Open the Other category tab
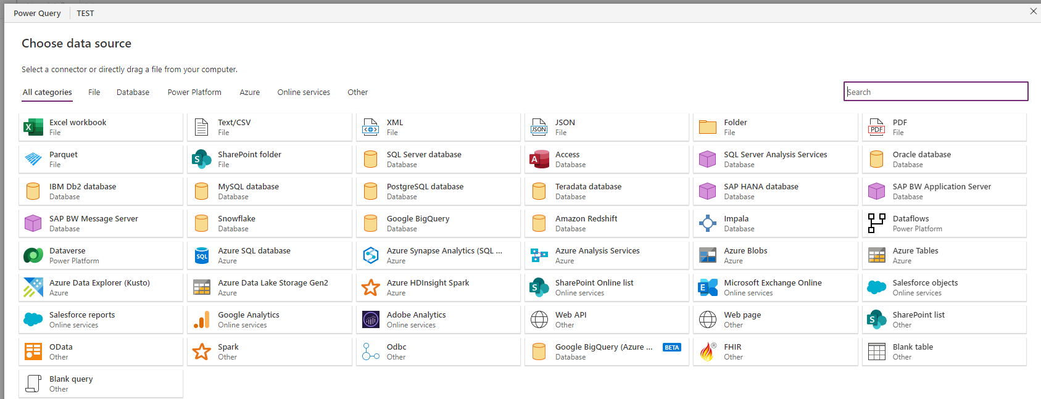The image size is (1041, 399). click(x=357, y=93)
